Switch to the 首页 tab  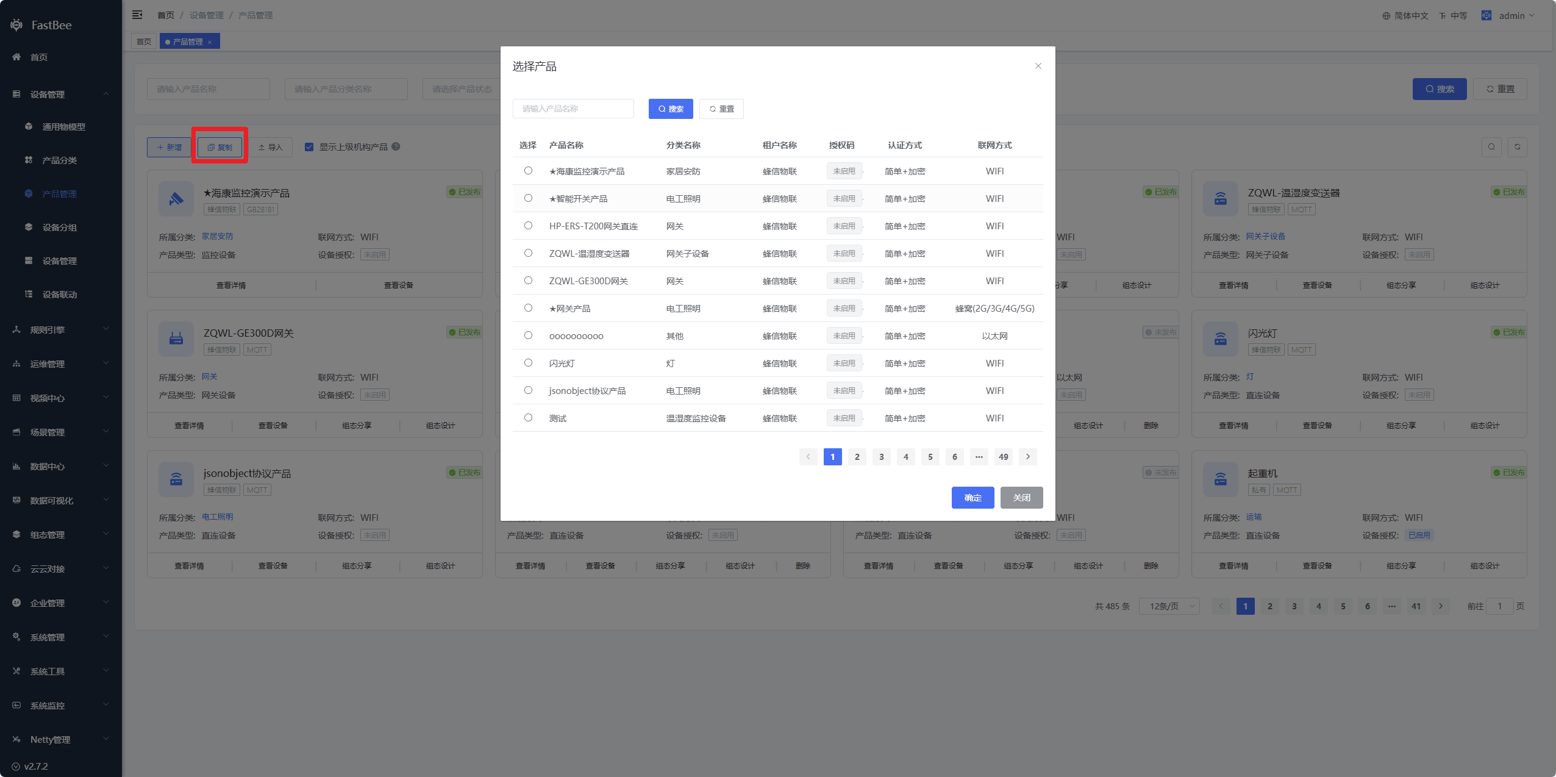pos(144,41)
